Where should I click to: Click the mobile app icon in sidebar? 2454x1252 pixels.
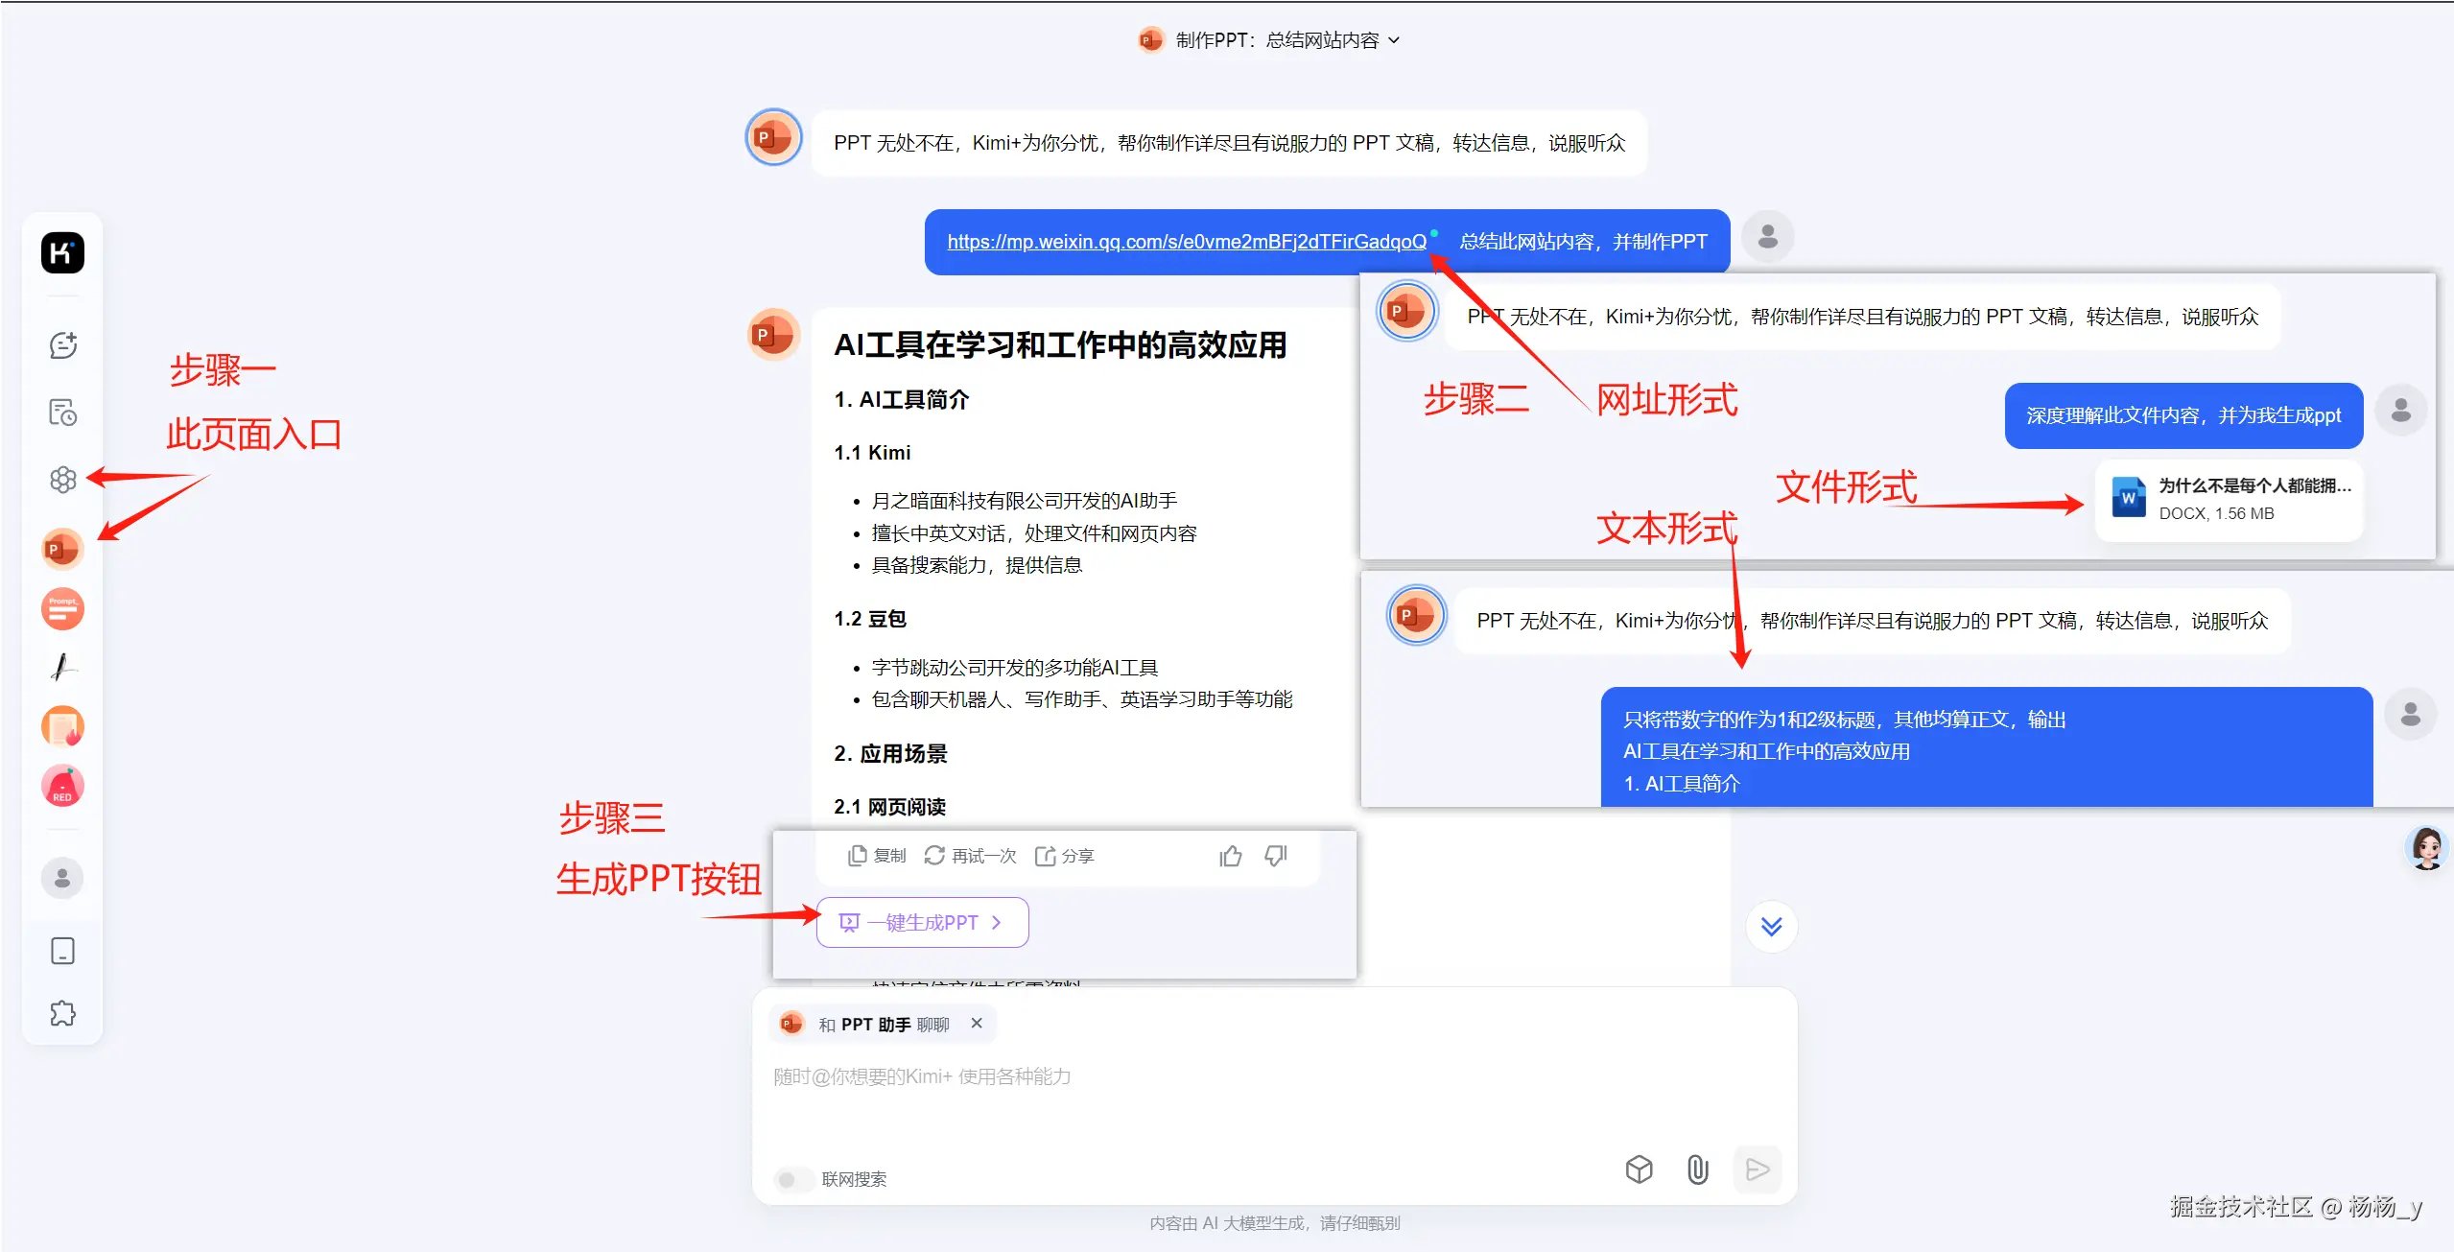click(62, 951)
